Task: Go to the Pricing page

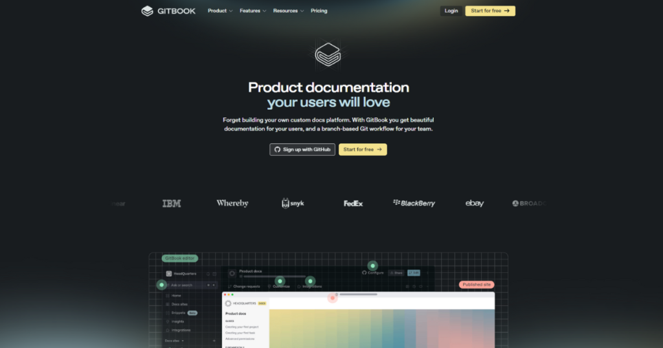Action: (x=319, y=11)
